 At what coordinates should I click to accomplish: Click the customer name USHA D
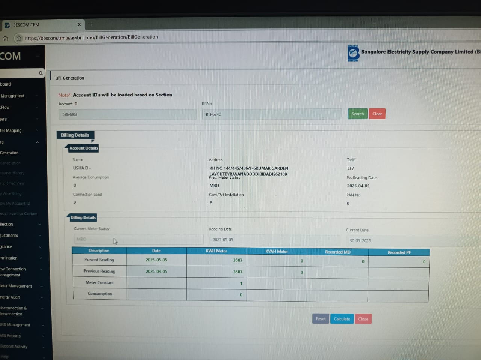click(x=82, y=168)
